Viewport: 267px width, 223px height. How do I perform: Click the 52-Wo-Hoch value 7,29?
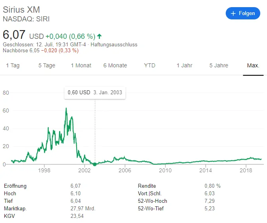(x=209, y=201)
